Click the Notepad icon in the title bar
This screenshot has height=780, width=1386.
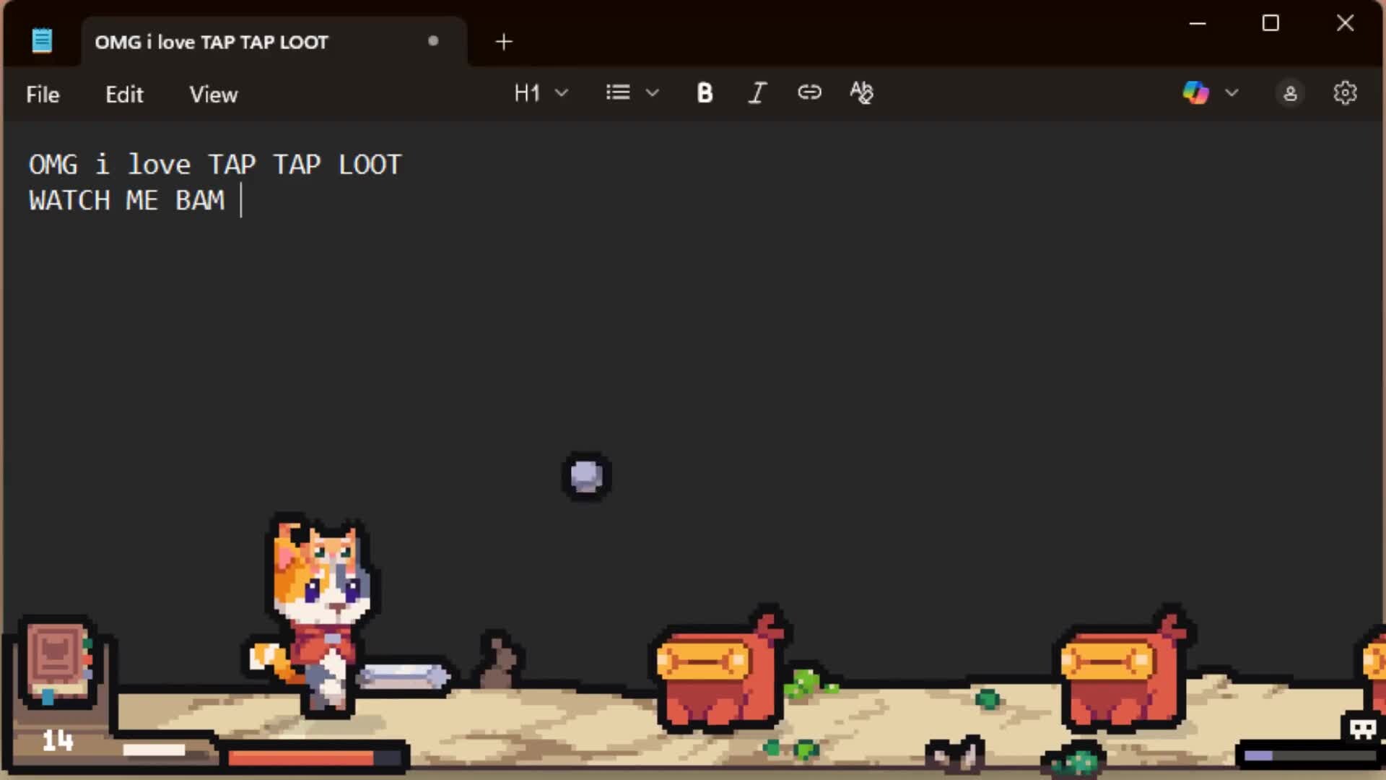42,40
